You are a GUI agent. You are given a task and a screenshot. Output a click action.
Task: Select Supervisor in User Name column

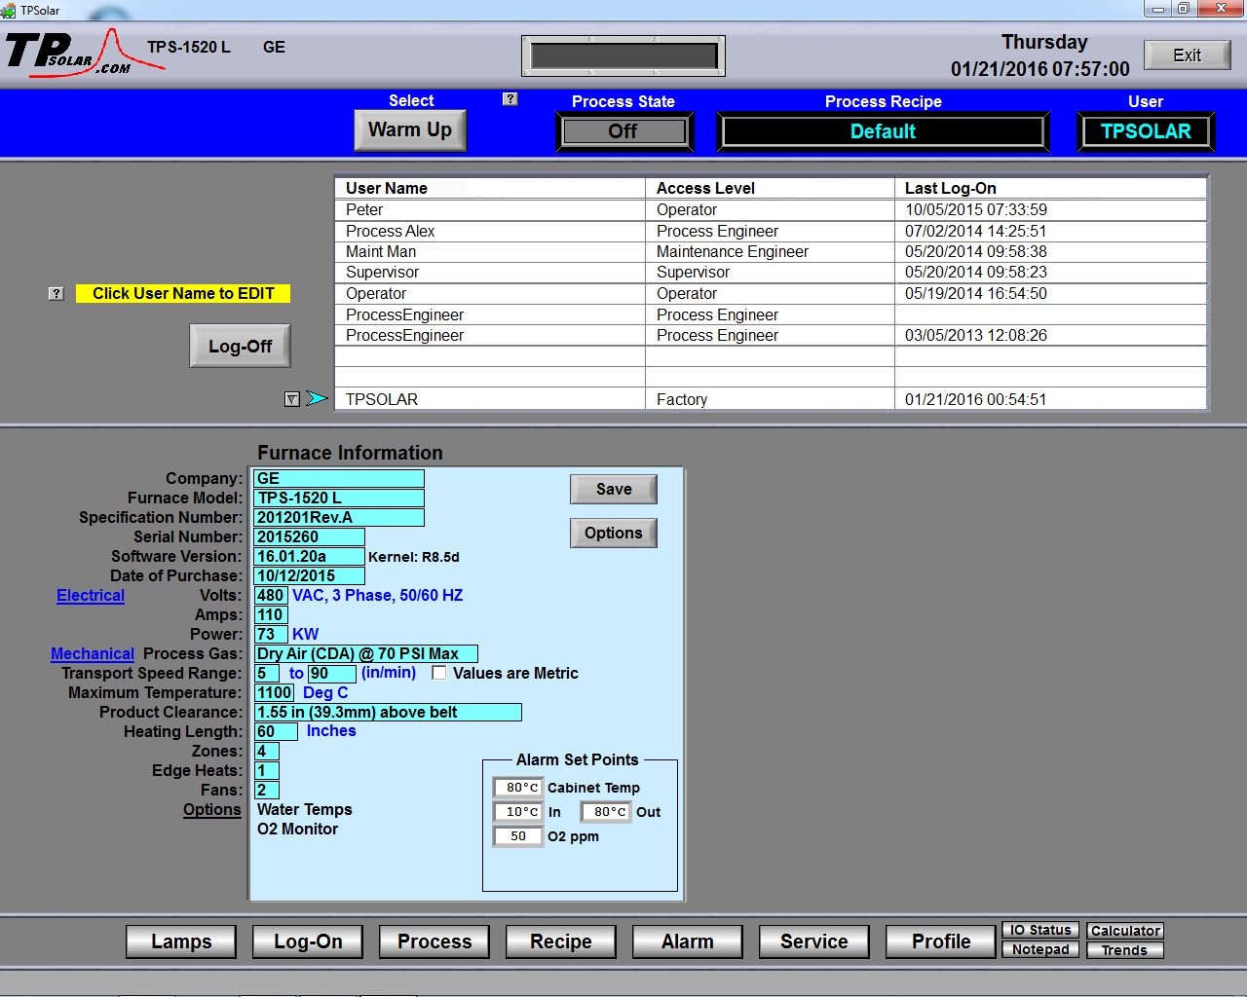click(x=382, y=272)
